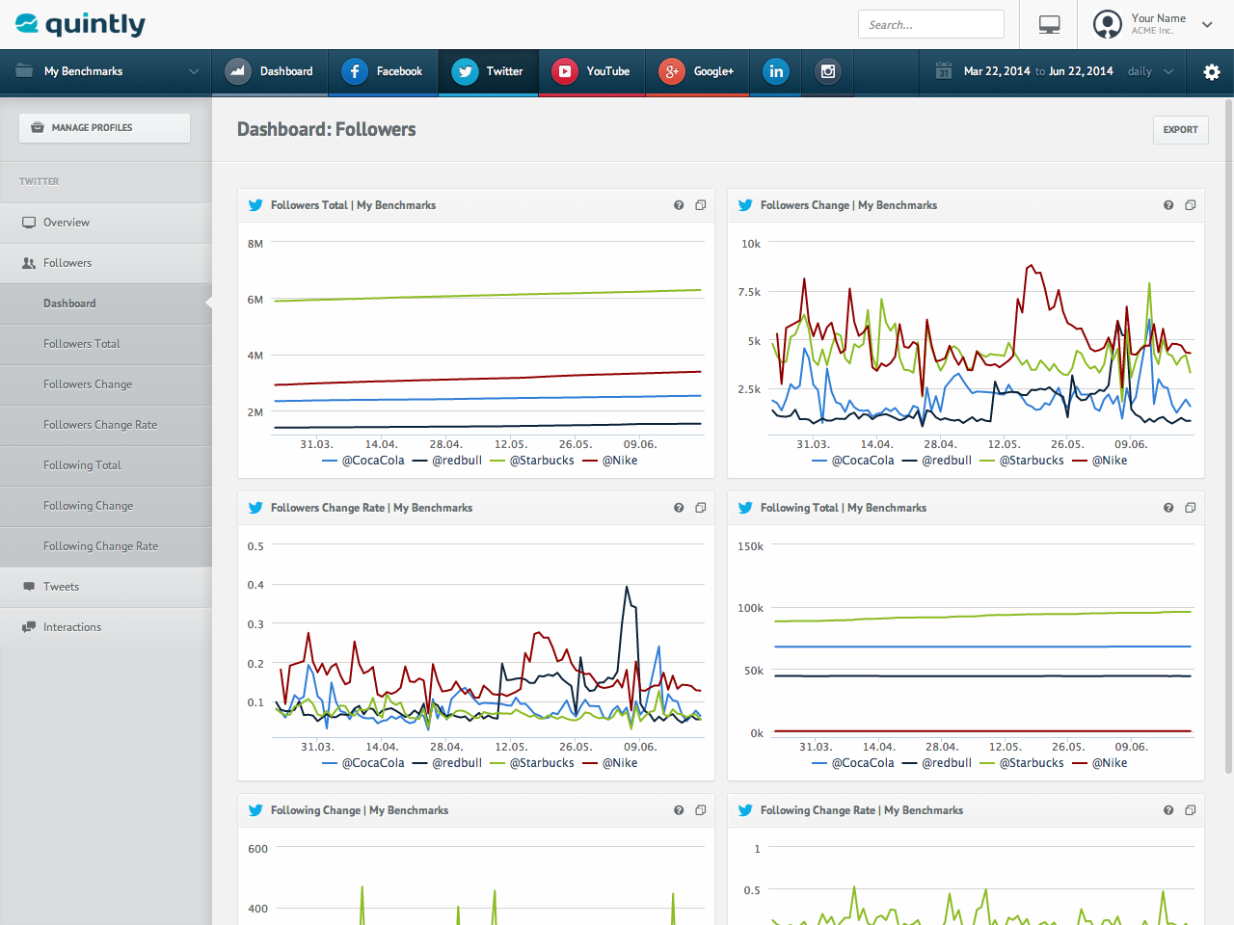The width and height of the screenshot is (1234, 925).
Task: Open help for Following Total widget
Action: coord(1168,508)
